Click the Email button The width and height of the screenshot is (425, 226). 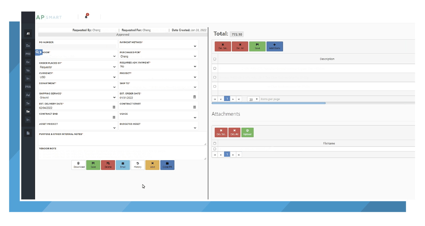[123, 165]
